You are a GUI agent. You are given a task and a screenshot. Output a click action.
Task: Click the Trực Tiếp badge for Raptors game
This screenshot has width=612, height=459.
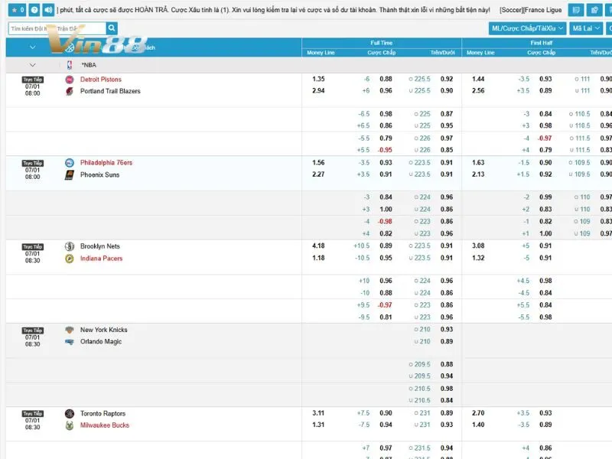tap(33, 413)
